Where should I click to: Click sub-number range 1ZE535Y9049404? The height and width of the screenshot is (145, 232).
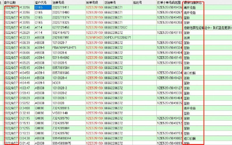coord(170,53)
